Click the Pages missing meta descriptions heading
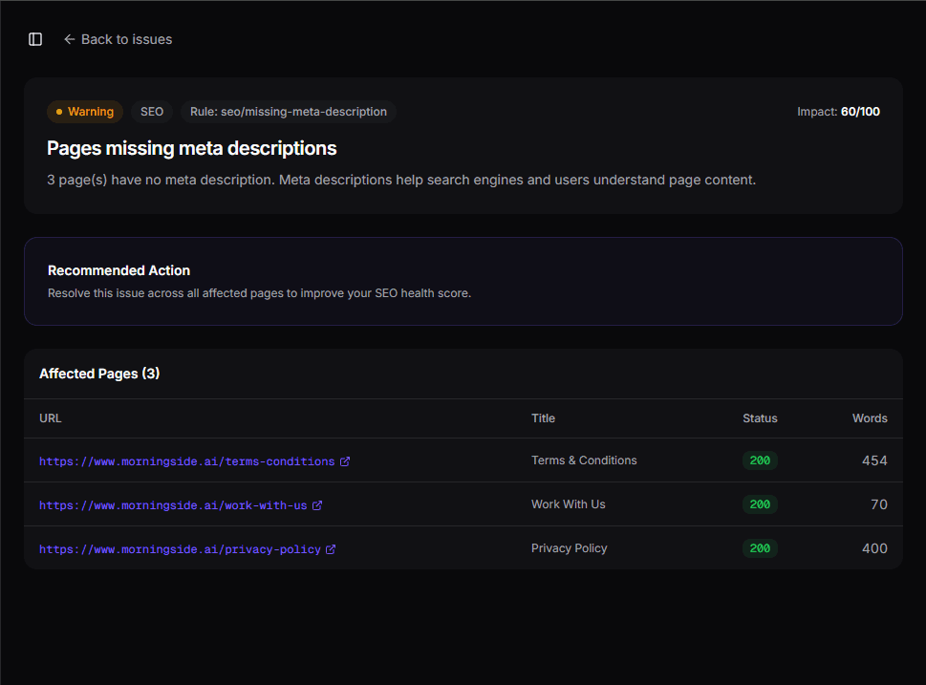The height and width of the screenshot is (685, 926). click(x=191, y=148)
